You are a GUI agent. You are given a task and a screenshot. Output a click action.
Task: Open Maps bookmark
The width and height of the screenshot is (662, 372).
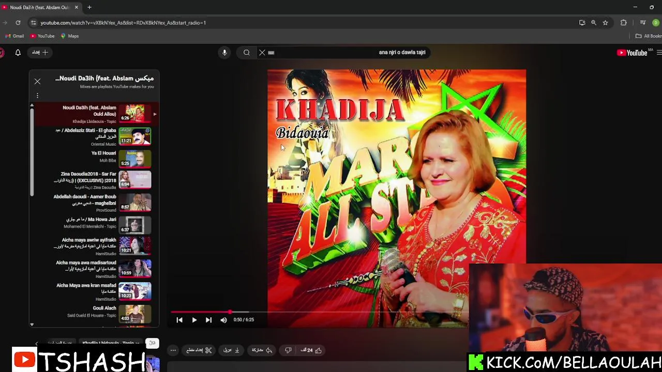(69, 36)
